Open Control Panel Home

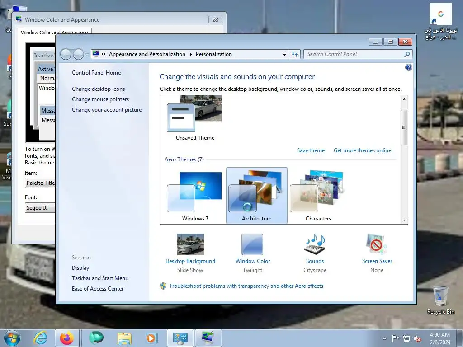(96, 73)
